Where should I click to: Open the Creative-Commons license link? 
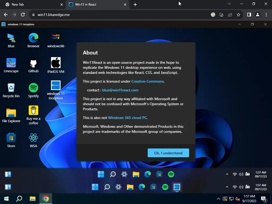[147, 81]
